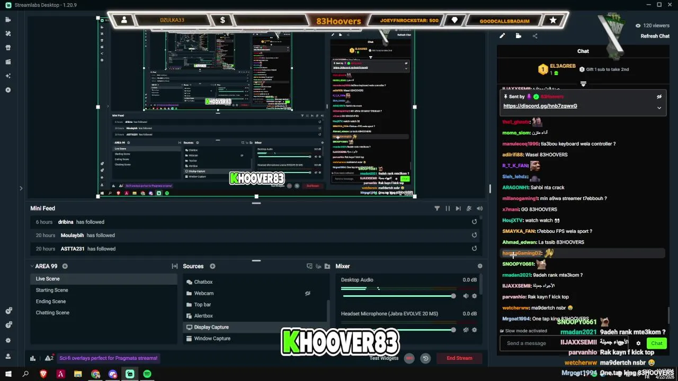The height and width of the screenshot is (381, 678).
Task: Pause the Mini Feed alert queue
Action: [448, 208]
